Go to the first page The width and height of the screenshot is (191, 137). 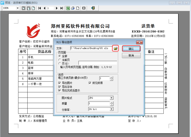pyautogui.click(x=40, y=8)
